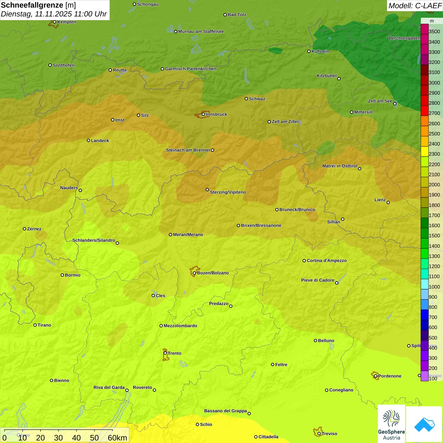The image size is (443, 443).
Task: Click the light cyan legend swatch near 1000
Action: pos(424,284)
